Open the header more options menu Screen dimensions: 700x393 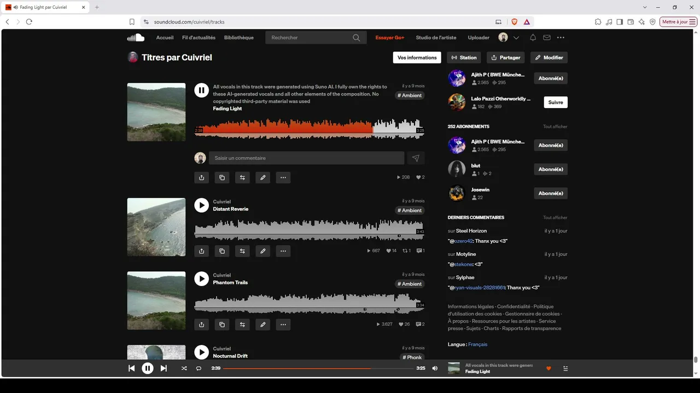tap(561, 38)
